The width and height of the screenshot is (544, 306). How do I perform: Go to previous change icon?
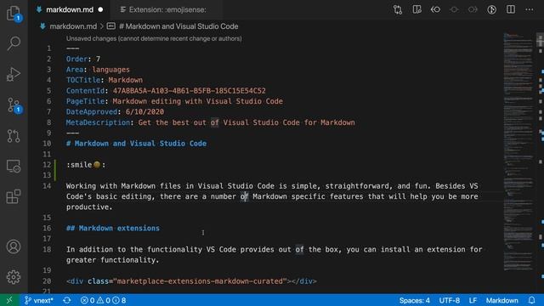coord(435,9)
